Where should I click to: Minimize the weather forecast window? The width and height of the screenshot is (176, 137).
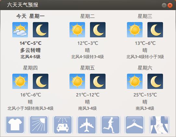(x=164, y=5)
